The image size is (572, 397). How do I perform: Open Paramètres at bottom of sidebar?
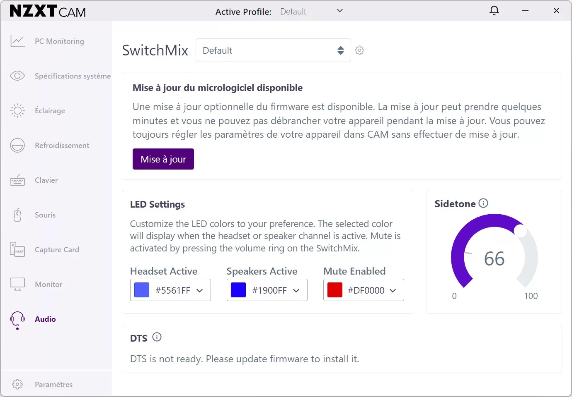click(x=53, y=385)
